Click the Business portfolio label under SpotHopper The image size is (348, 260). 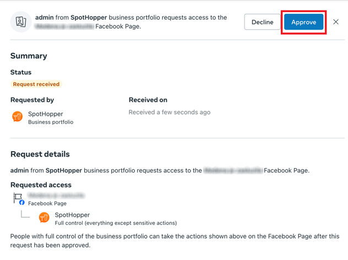(x=51, y=122)
